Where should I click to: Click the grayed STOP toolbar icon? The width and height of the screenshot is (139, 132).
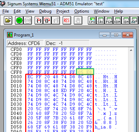coord(28,20)
